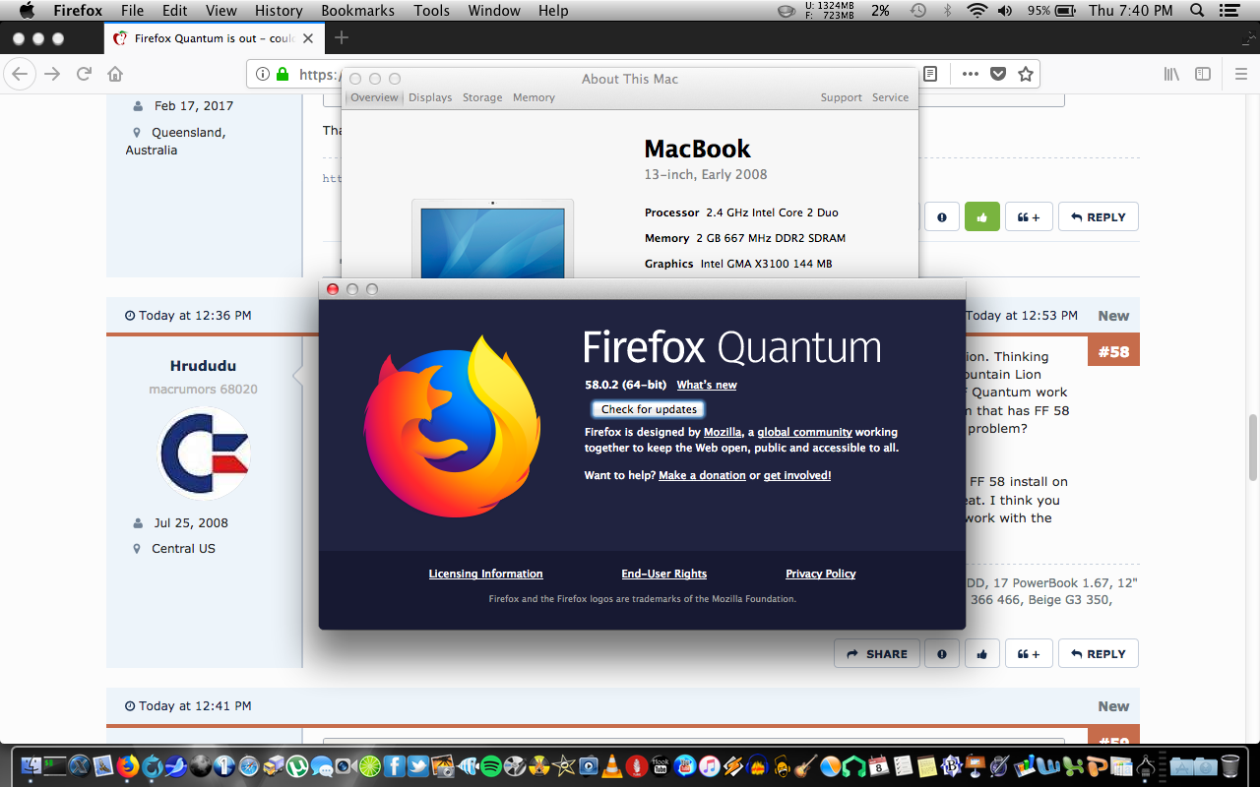Open iTunes from the Dock

[x=709, y=766]
